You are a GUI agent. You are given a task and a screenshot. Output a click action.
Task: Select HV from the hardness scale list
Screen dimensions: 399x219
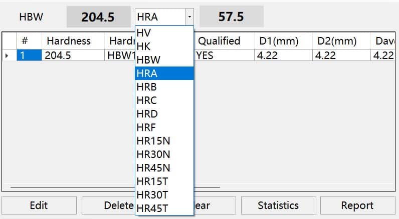tap(164, 33)
